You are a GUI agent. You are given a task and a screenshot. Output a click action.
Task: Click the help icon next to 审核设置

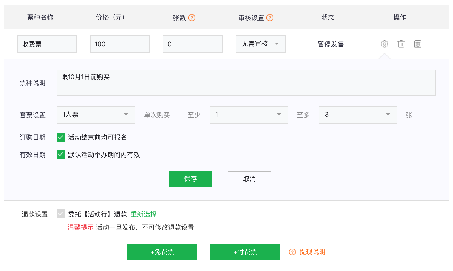pos(270,18)
